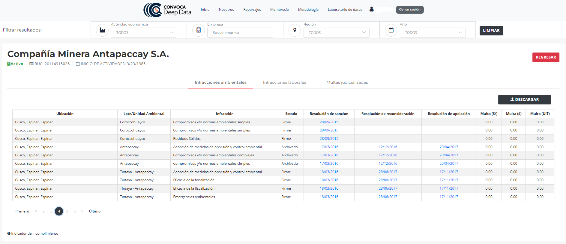This screenshot has height=244, width=566.
Task: Click the calendar icon for Año
Action: (x=391, y=30)
